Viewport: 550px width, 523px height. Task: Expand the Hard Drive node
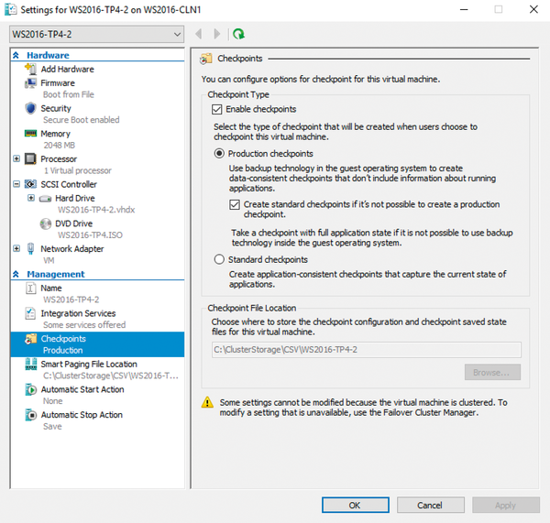[x=31, y=199]
